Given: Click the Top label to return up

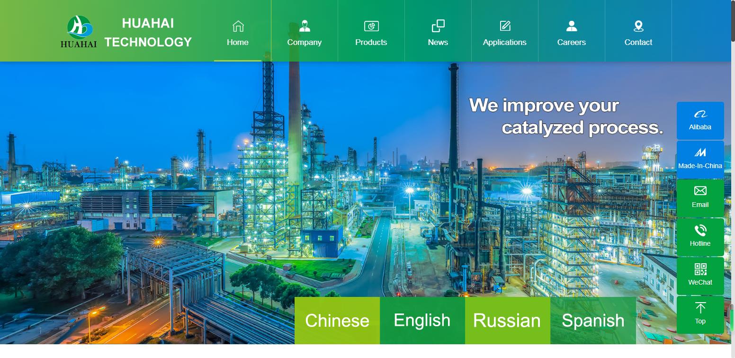Looking at the screenshot, I should [700, 321].
